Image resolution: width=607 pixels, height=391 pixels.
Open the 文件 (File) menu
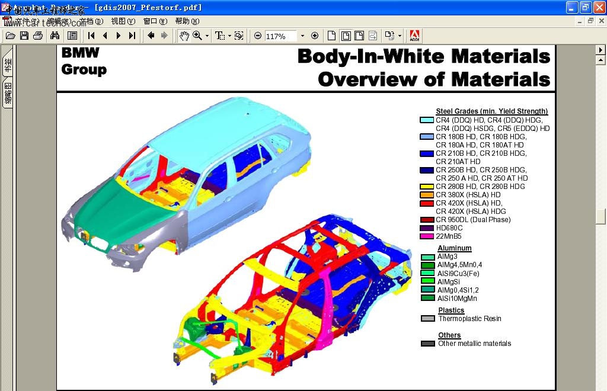pos(26,21)
